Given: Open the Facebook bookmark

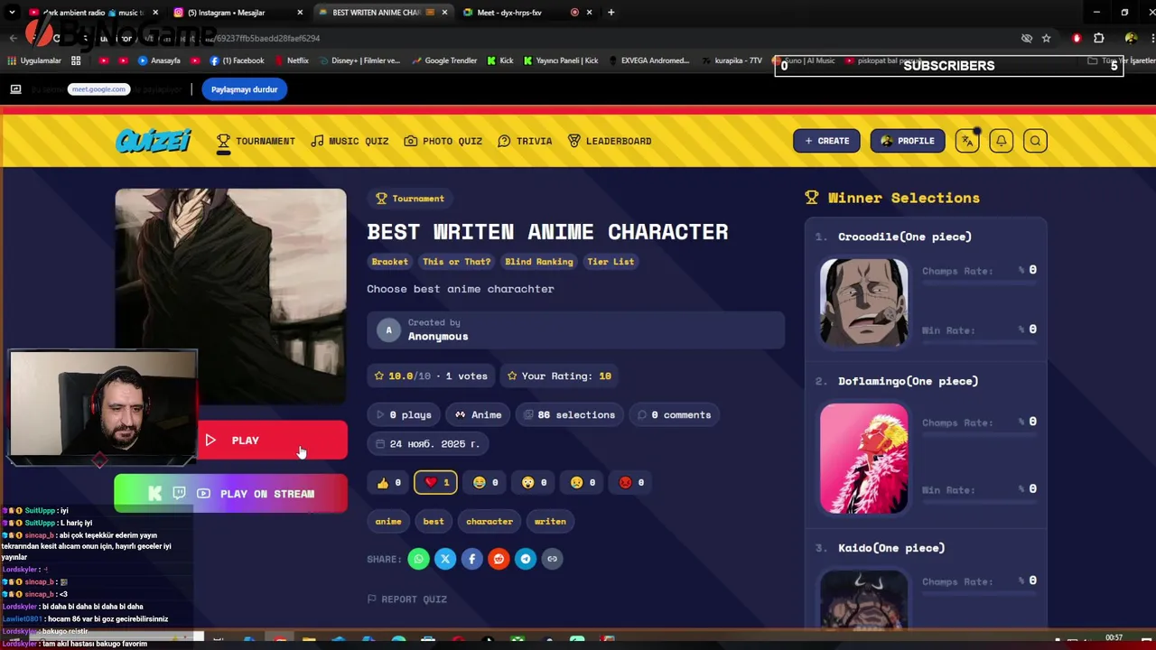Looking at the screenshot, I should (x=237, y=60).
